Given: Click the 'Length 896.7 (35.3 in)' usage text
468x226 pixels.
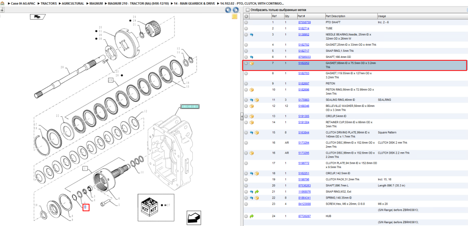Looking at the screenshot, I should 392,185.
